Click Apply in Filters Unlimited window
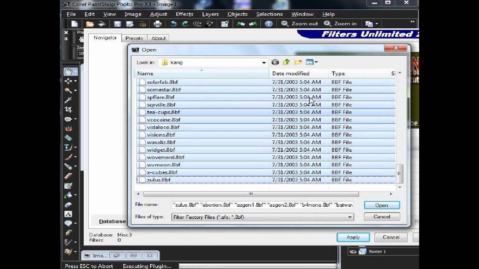 point(353,237)
